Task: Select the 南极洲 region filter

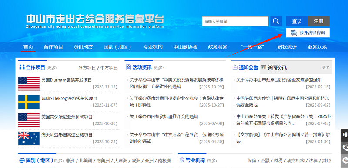Action: [x=164, y=161]
